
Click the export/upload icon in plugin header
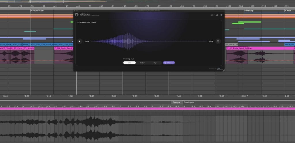coord(212,15)
